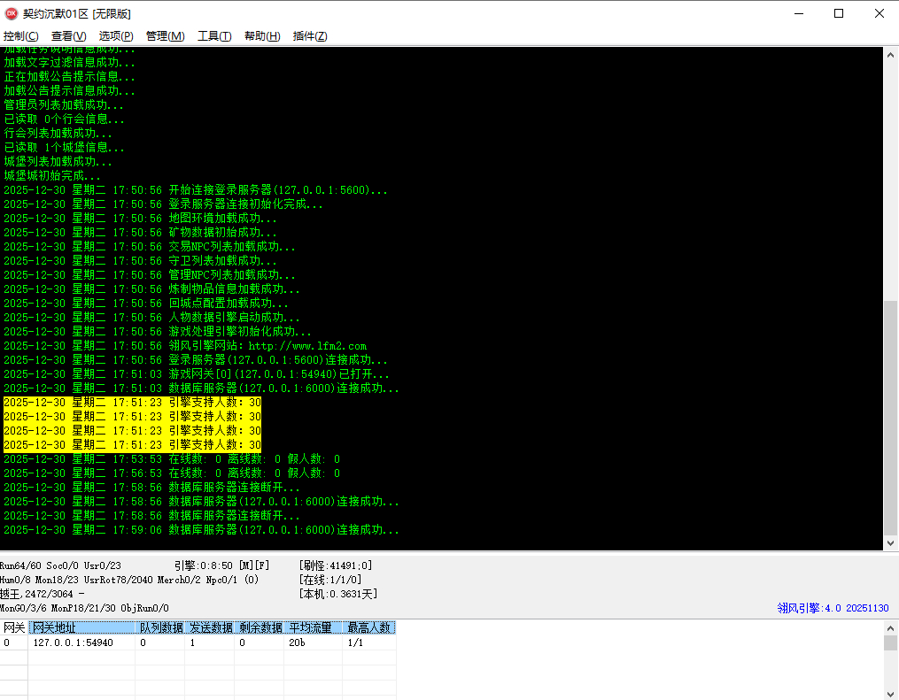
Task: Click the 网关地址 column header
Action: coord(82,627)
